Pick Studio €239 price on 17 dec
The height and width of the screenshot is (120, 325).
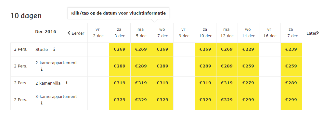[x=291, y=49]
